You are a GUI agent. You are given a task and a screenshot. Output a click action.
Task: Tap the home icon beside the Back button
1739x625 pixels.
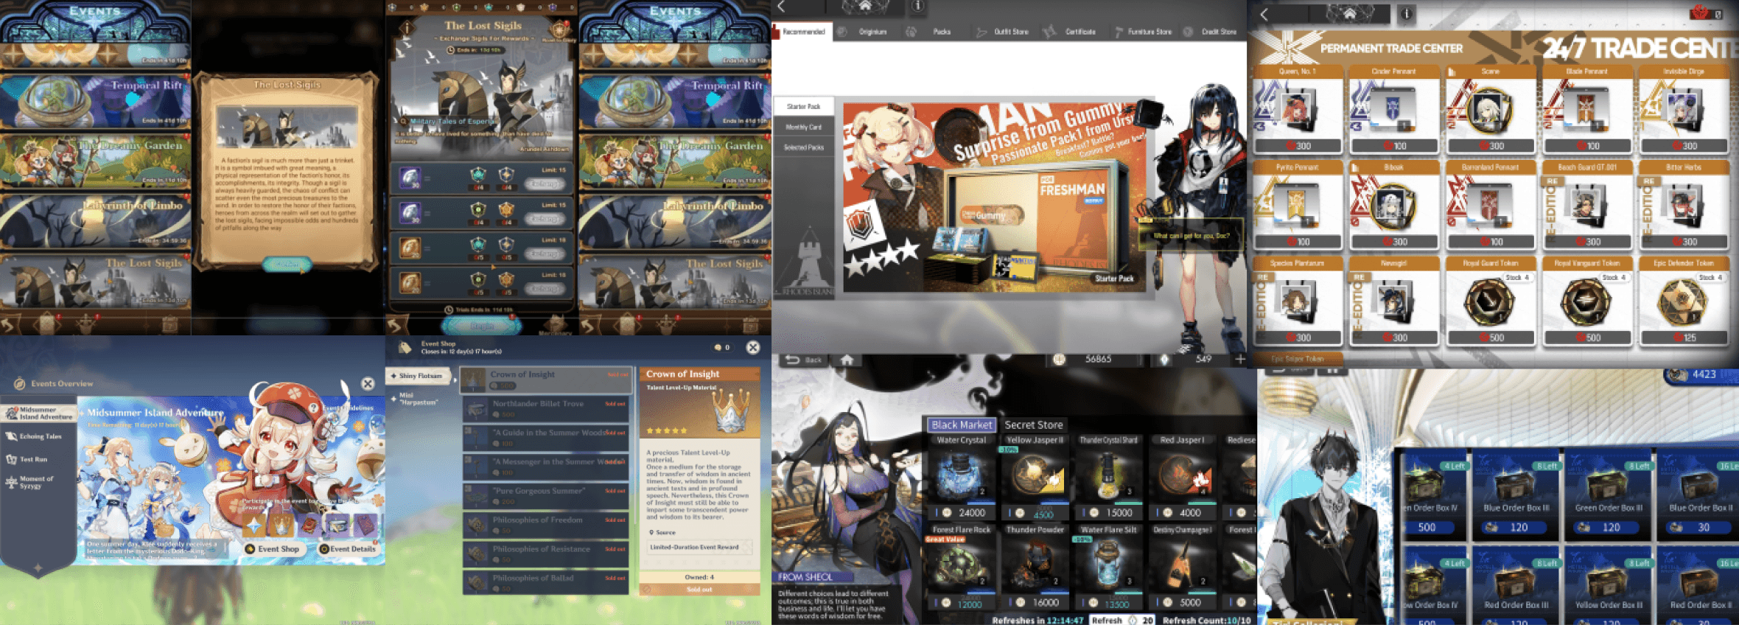coord(847,360)
